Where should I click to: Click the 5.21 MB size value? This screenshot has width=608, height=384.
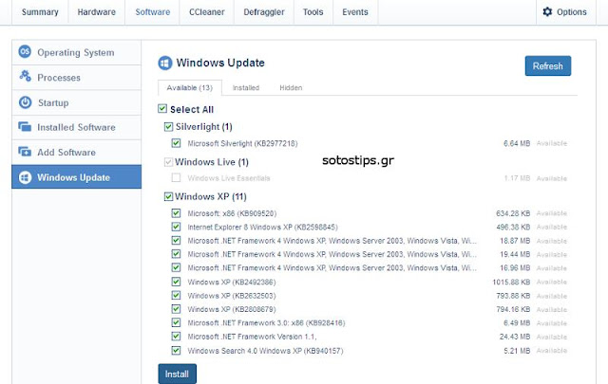(517, 351)
